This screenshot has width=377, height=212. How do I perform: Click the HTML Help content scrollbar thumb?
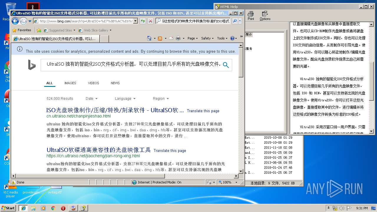coord(371,81)
